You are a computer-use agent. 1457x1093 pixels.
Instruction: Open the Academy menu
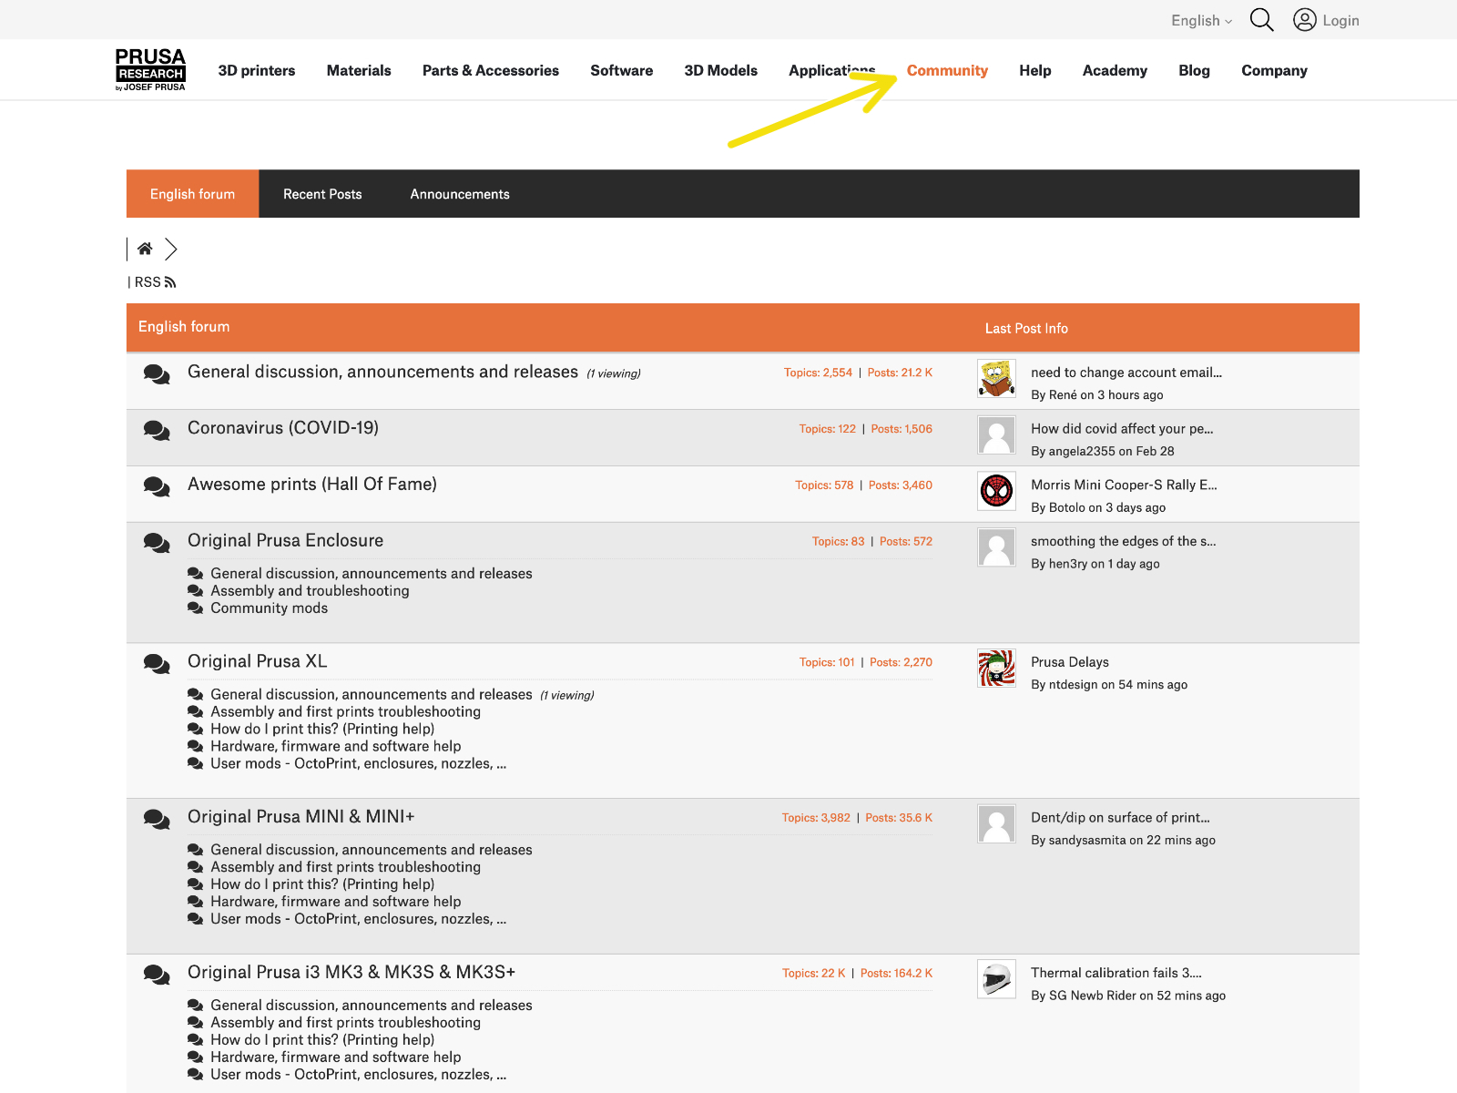[x=1115, y=70]
